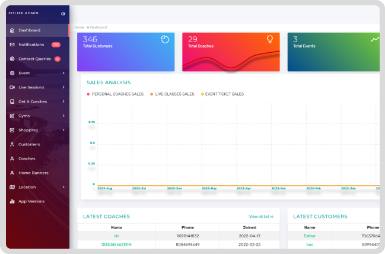Open the Dashboard menu item
This screenshot has height=254, width=385.
37,30
